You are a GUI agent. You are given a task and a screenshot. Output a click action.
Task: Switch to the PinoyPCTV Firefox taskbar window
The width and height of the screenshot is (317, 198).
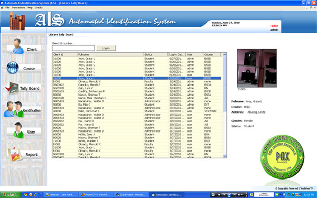pyautogui.click(x=96, y=195)
